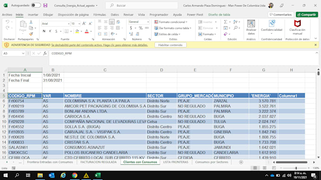Click the Compartir button
This screenshot has width=321, height=180.
[x=307, y=15]
